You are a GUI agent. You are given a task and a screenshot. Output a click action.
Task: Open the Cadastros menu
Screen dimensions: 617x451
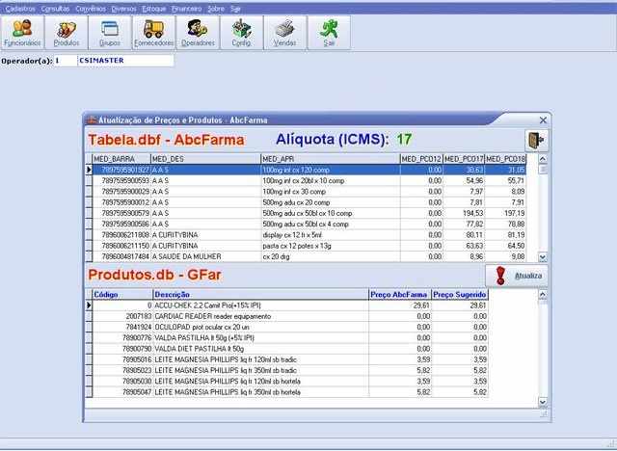click(x=20, y=9)
